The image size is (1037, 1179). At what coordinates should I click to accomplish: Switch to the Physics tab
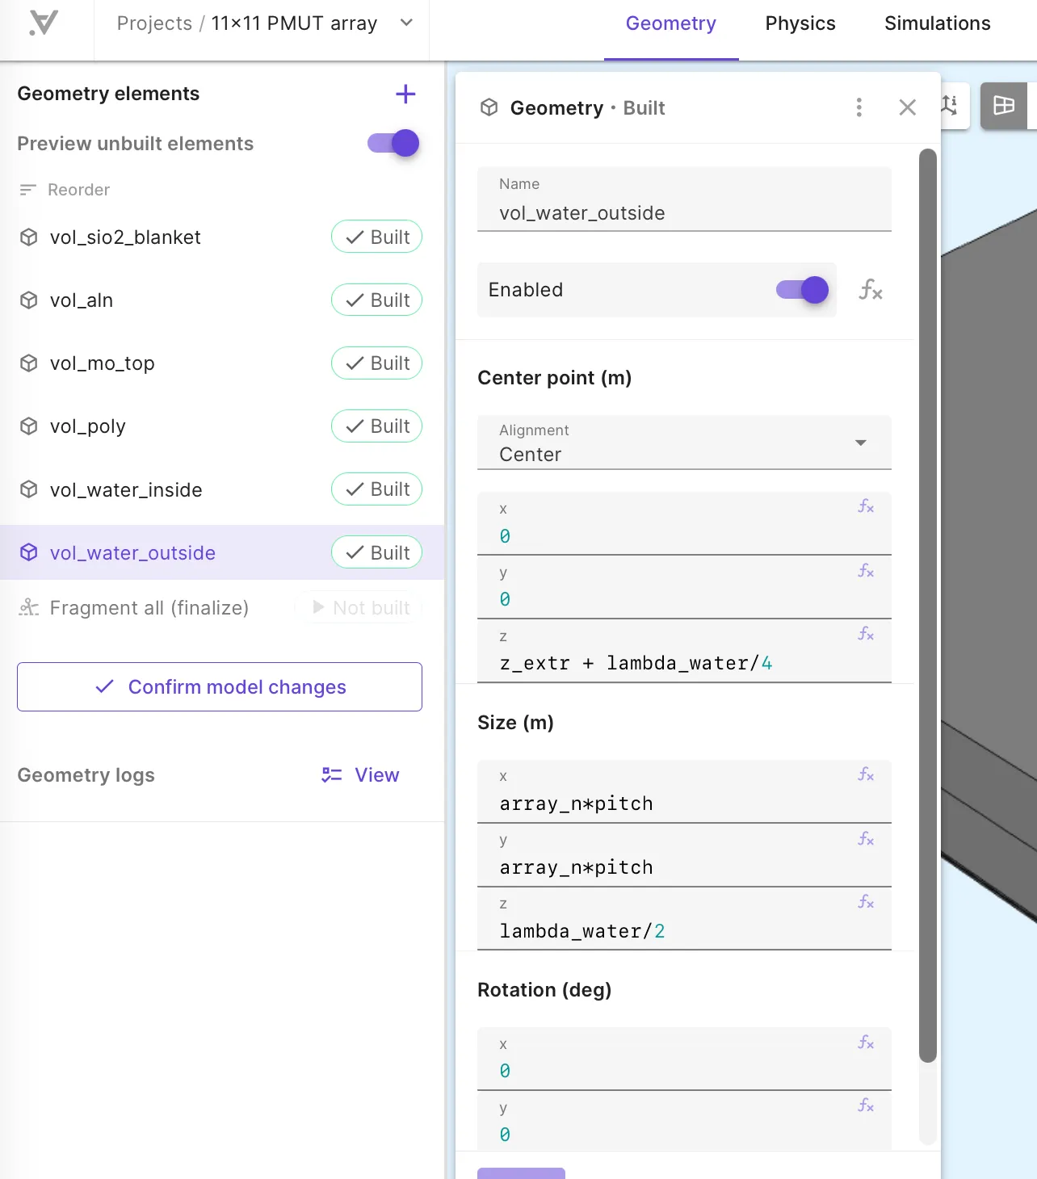click(x=800, y=23)
